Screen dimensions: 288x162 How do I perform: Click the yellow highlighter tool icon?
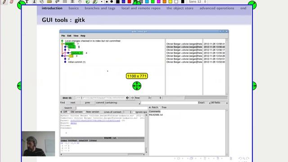[x=49, y=2]
